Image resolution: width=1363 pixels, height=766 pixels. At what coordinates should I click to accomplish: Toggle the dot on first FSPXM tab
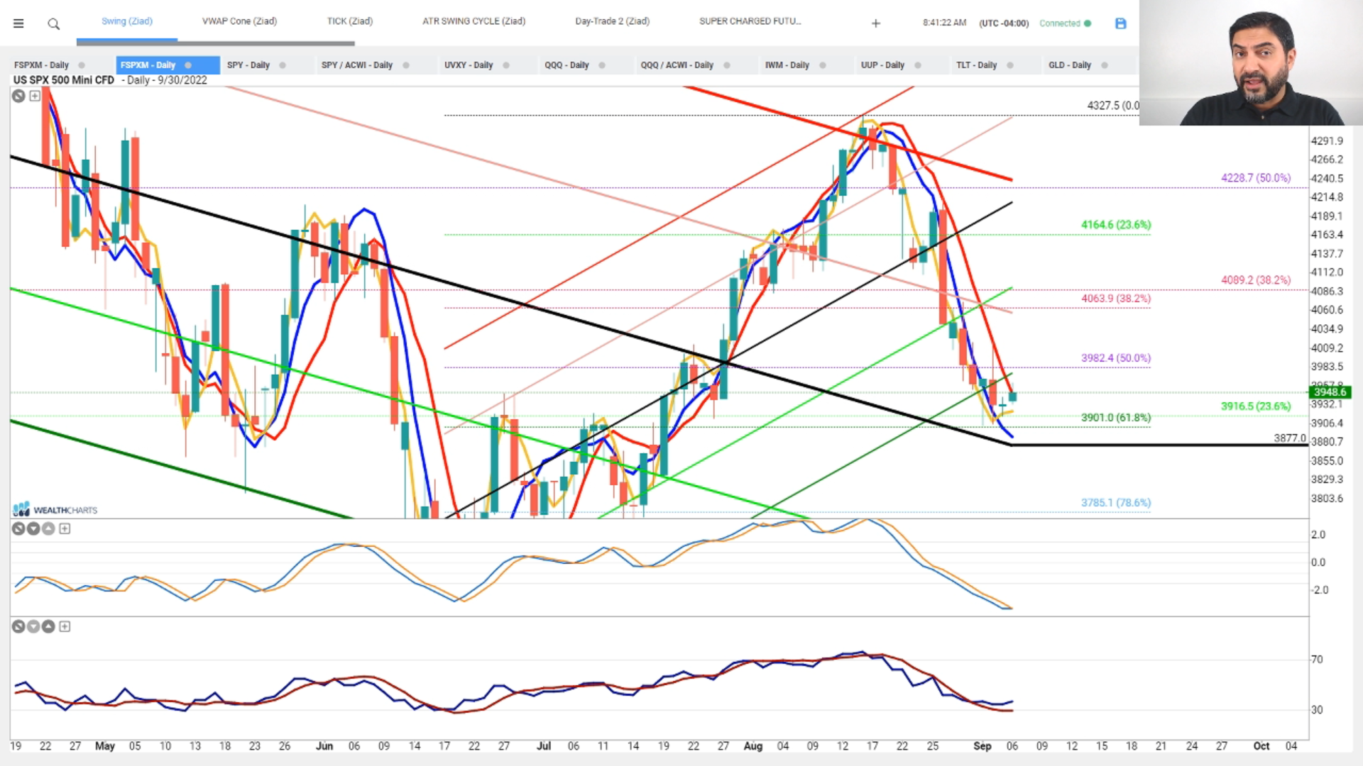(x=82, y=65)
